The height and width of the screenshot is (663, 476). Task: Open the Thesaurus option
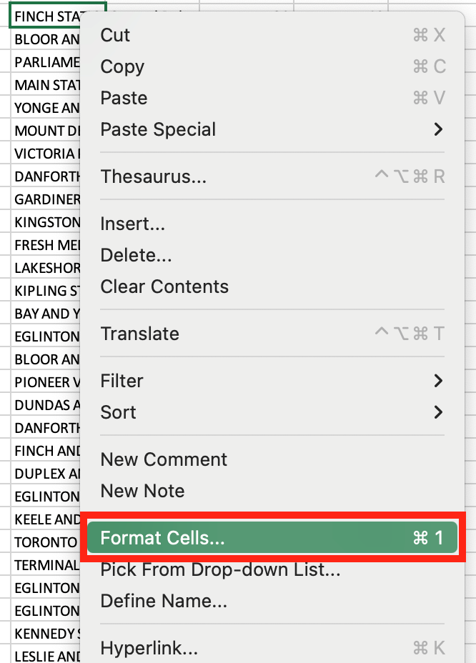145,176
